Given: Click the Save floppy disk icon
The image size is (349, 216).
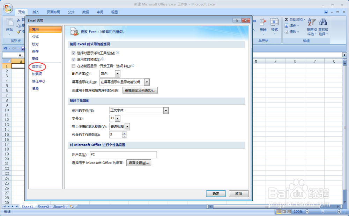Looking at the screenshot, I should (x=23, y=48).
